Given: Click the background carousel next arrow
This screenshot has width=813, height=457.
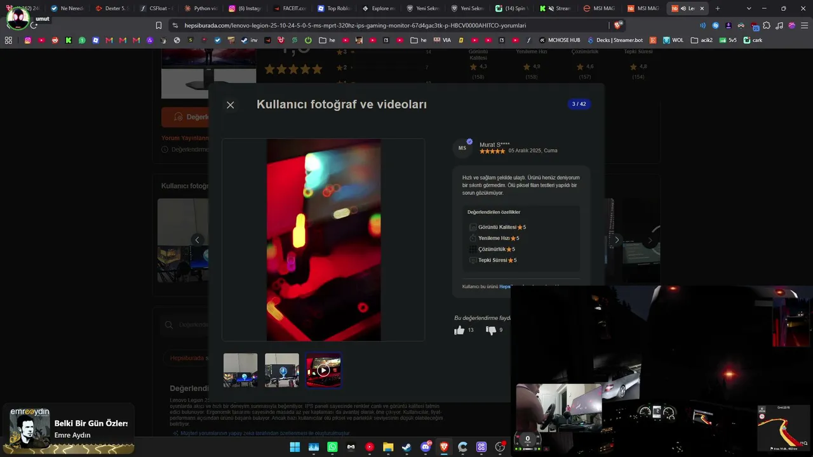Looking at the screenshot, I should point(650,241).
